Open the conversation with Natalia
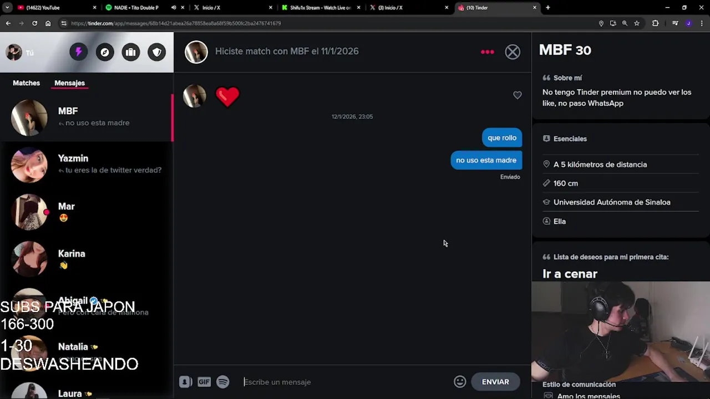Image resolution: width=710 pixels, height=399 pixels. click(x=87, y=352)
